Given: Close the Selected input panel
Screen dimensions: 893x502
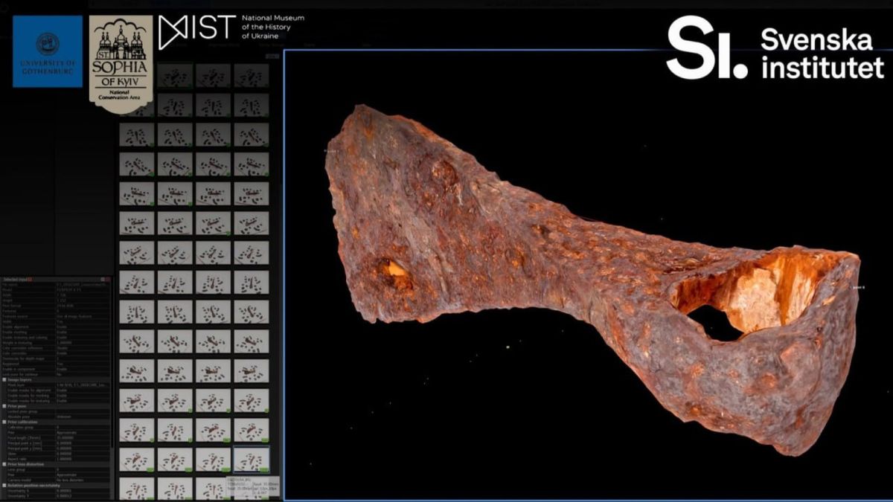Looking at the screenshot, I should pyautogui.click(x=109, y=279).
